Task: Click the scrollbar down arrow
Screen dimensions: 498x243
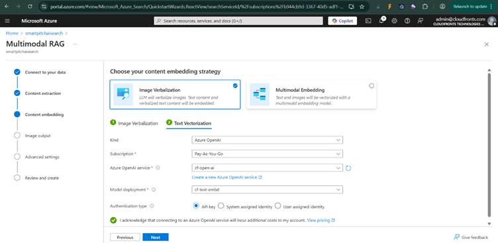Action: (489, 224)
